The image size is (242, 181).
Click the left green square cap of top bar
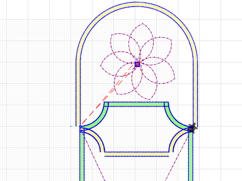tap(106, 104)
